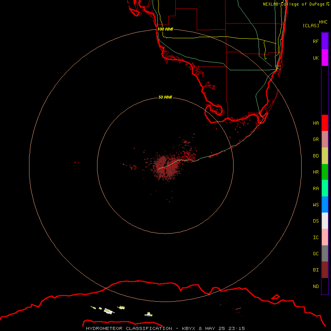The width and height of the screenshot is (331, 331).
Task: Click the UK magenta legend swatch
Action: 325,58
